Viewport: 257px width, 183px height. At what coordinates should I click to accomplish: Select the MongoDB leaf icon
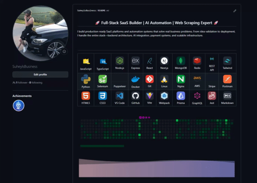pos(181,61)
